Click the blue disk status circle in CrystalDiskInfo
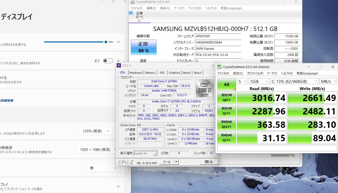 131,13
